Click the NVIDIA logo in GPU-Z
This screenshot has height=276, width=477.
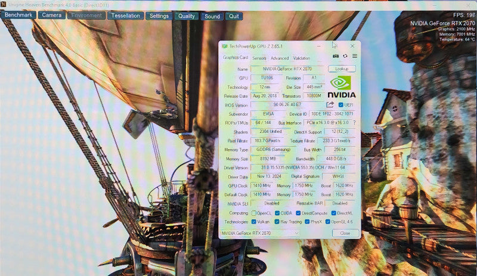[x=341, y=86]
